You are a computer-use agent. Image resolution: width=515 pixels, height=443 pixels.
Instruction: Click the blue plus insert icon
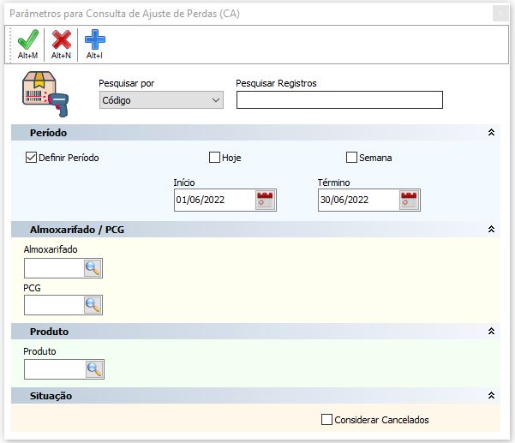(x=95, y=39)
